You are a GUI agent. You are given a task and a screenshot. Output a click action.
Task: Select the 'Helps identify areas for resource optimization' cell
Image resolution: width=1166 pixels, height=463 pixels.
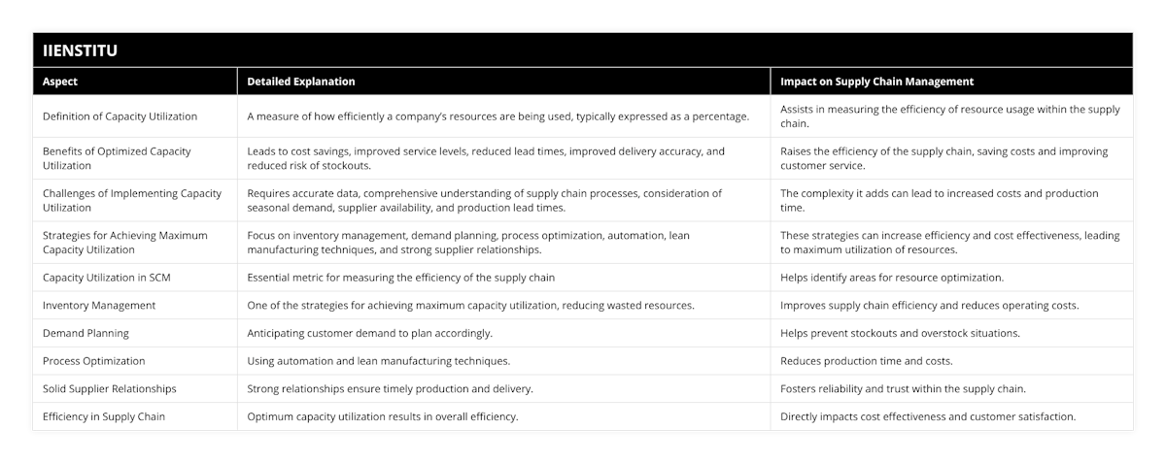point(892,277)
